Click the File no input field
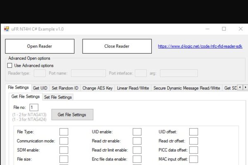248x165 pixels. (34, 108)
